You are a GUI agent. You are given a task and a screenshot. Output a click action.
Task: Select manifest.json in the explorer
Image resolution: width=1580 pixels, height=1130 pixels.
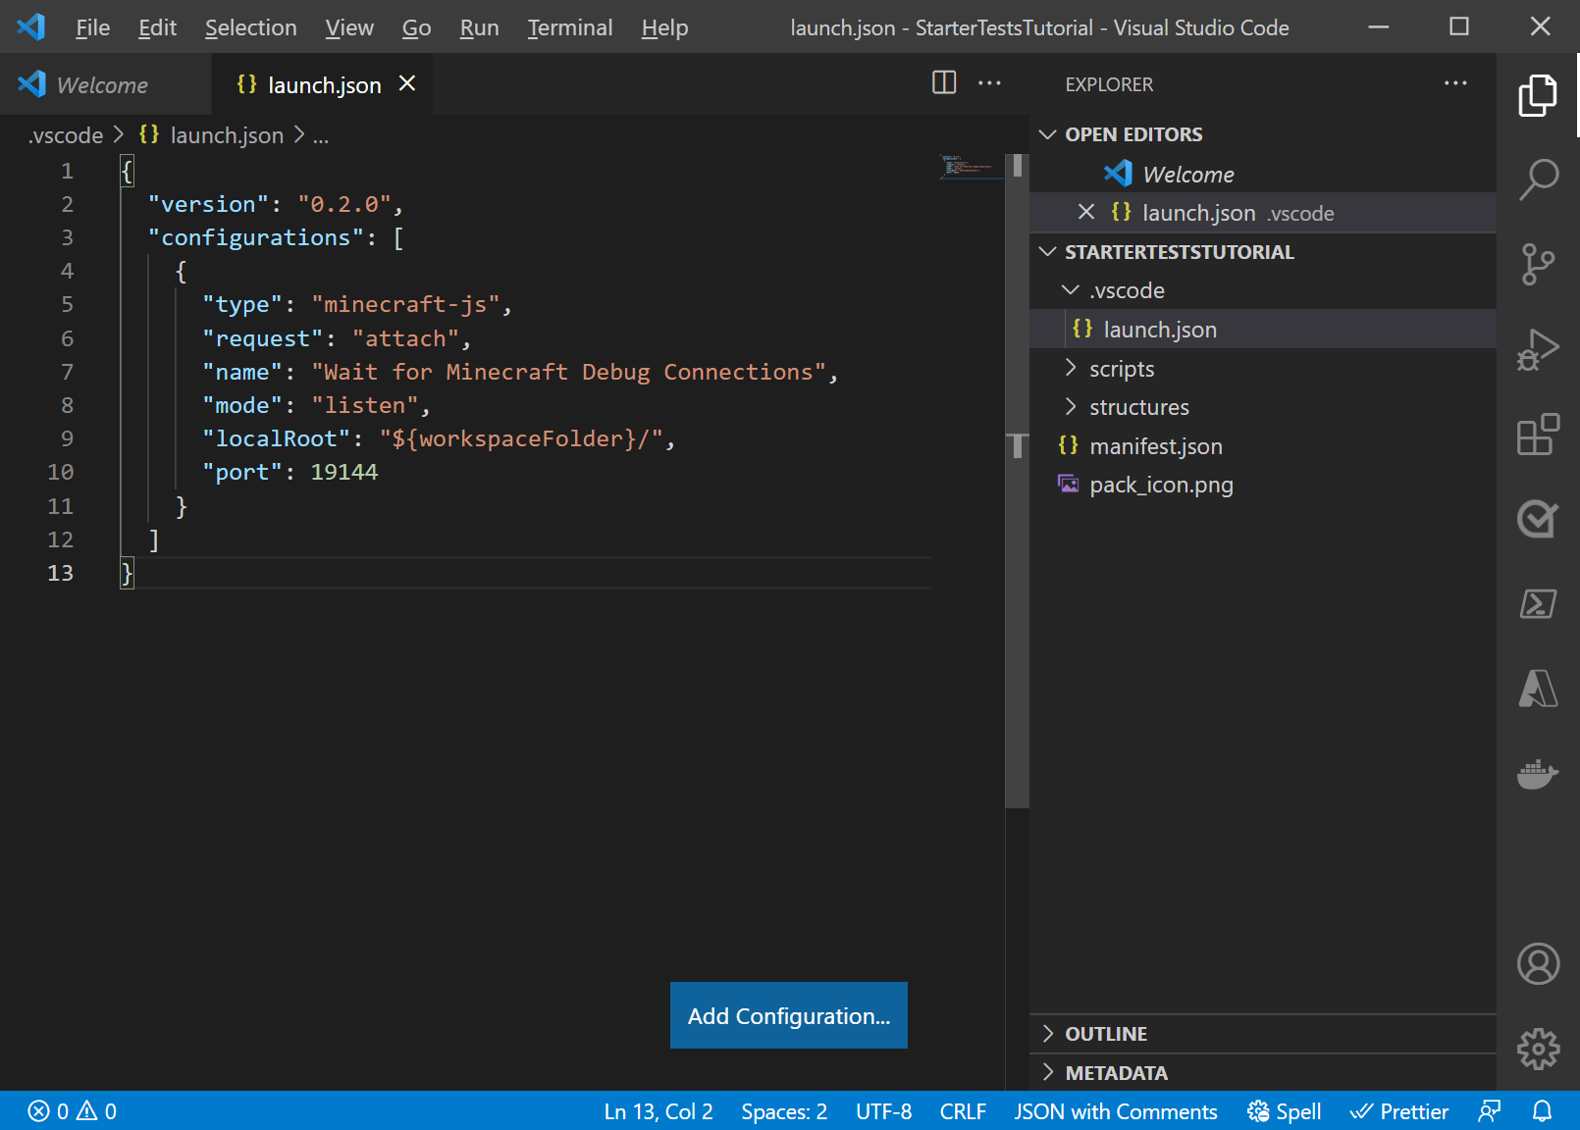1156,445
